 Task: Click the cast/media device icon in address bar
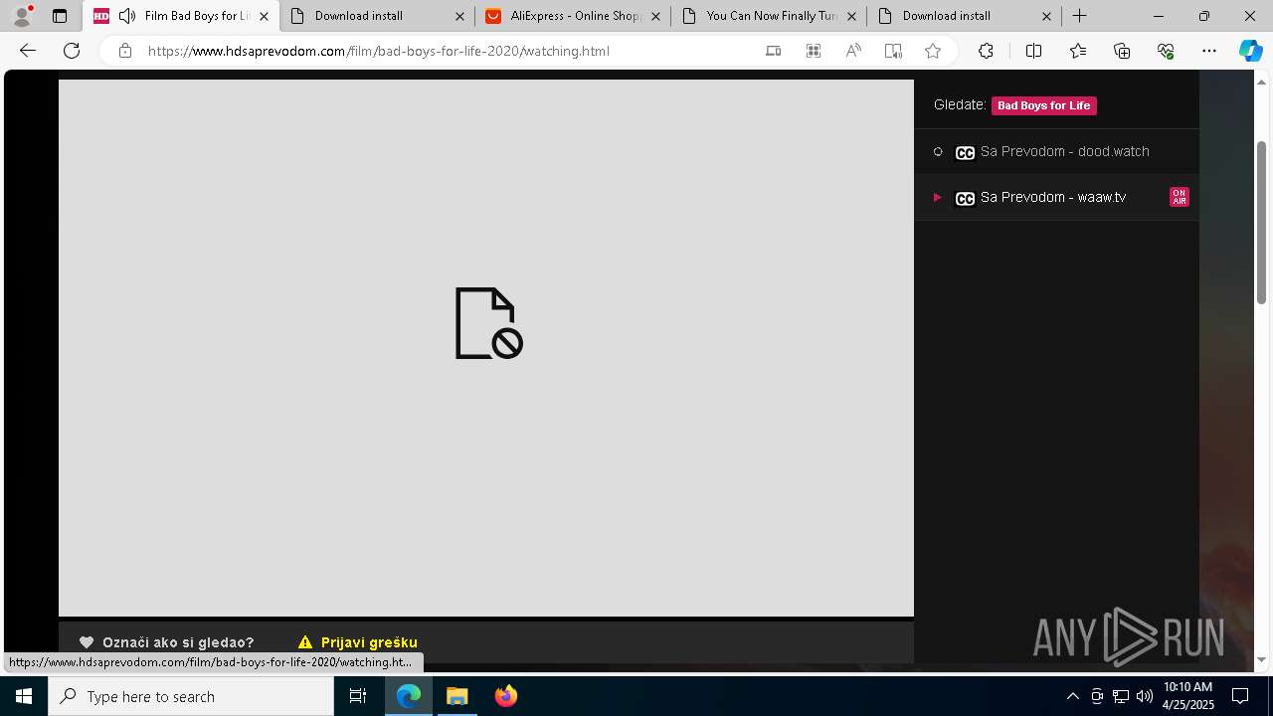point(774,51)
